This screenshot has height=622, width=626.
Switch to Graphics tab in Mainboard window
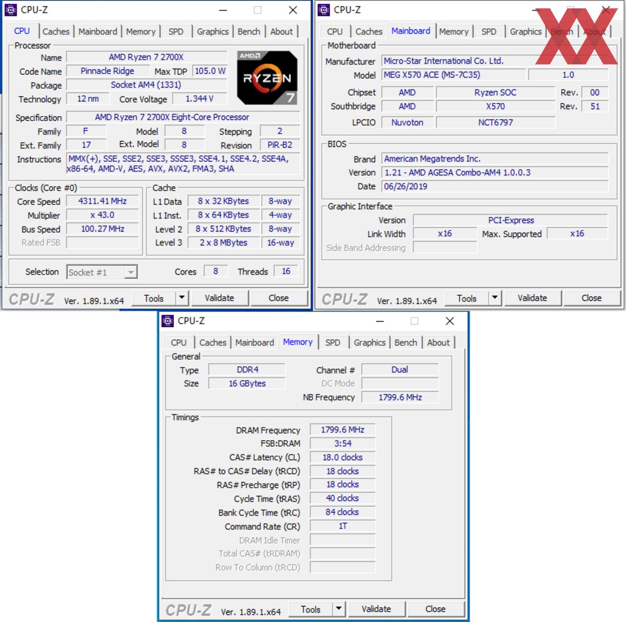point(526,31)
